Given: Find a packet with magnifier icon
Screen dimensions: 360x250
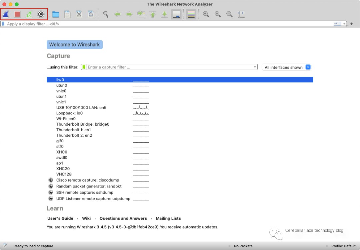Looking at the screenshot, I should tap(106, 14).
